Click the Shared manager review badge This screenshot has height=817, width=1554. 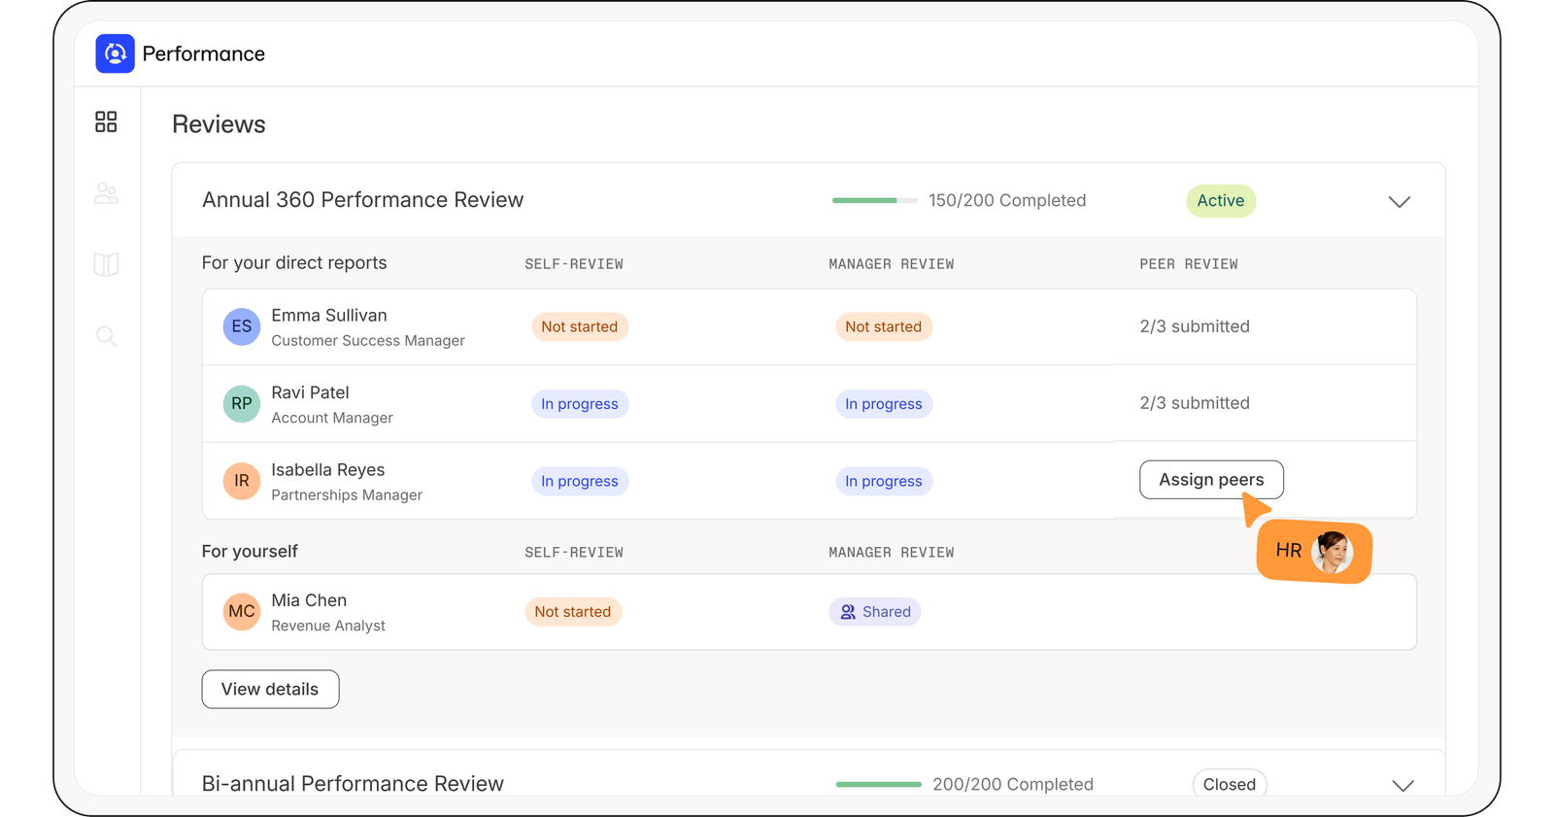[x=875, y=612]
